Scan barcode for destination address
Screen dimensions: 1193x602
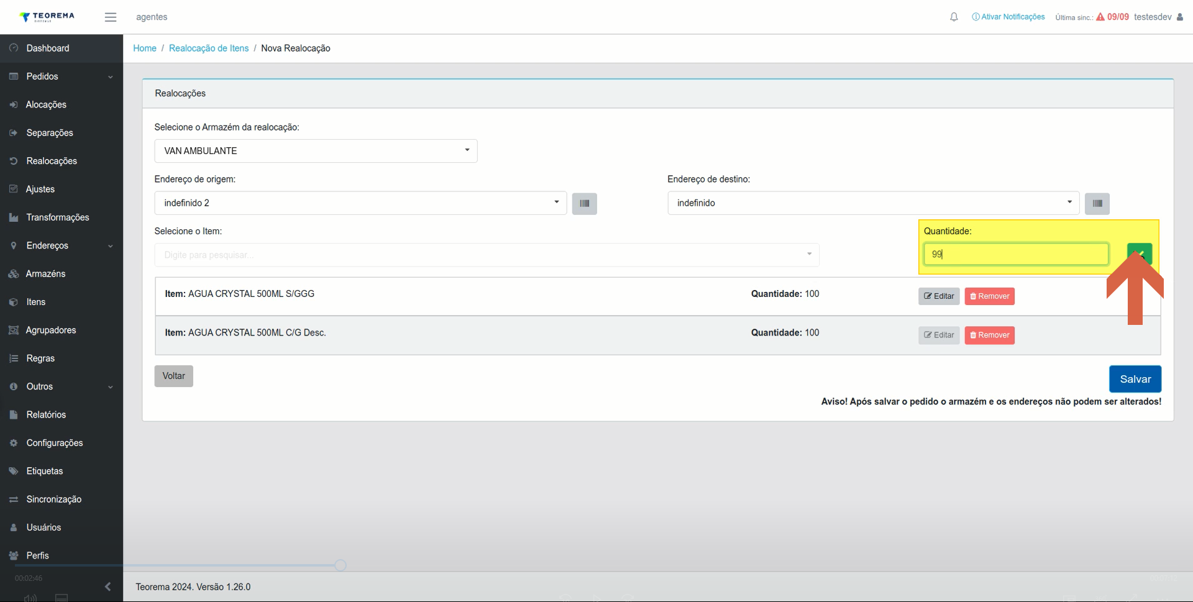1097,203
